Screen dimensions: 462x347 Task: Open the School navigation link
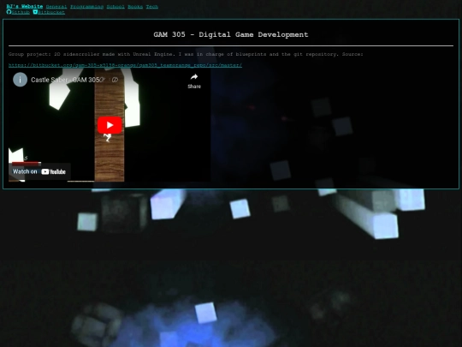(x=115, y=7)
